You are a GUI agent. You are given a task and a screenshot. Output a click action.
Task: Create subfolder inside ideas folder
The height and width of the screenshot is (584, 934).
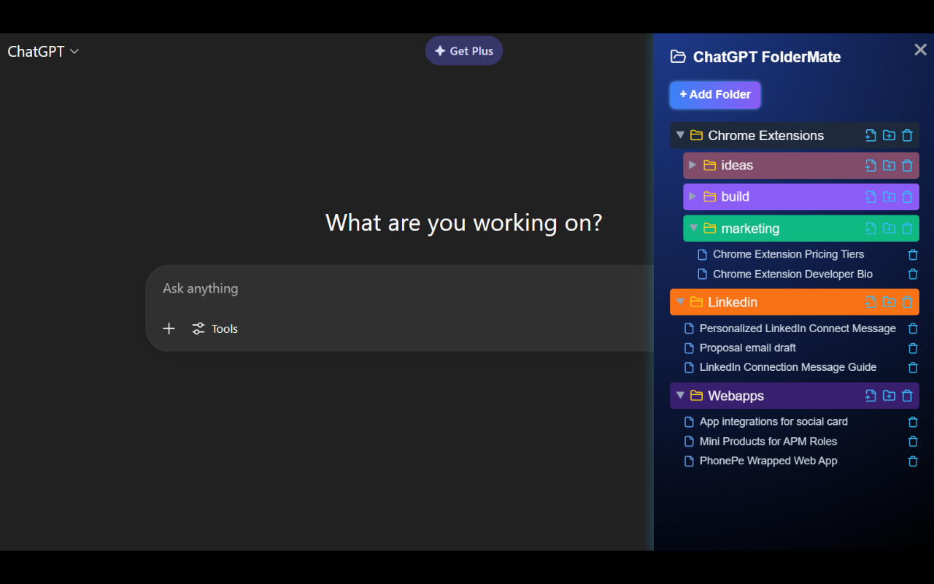(889, 166)
